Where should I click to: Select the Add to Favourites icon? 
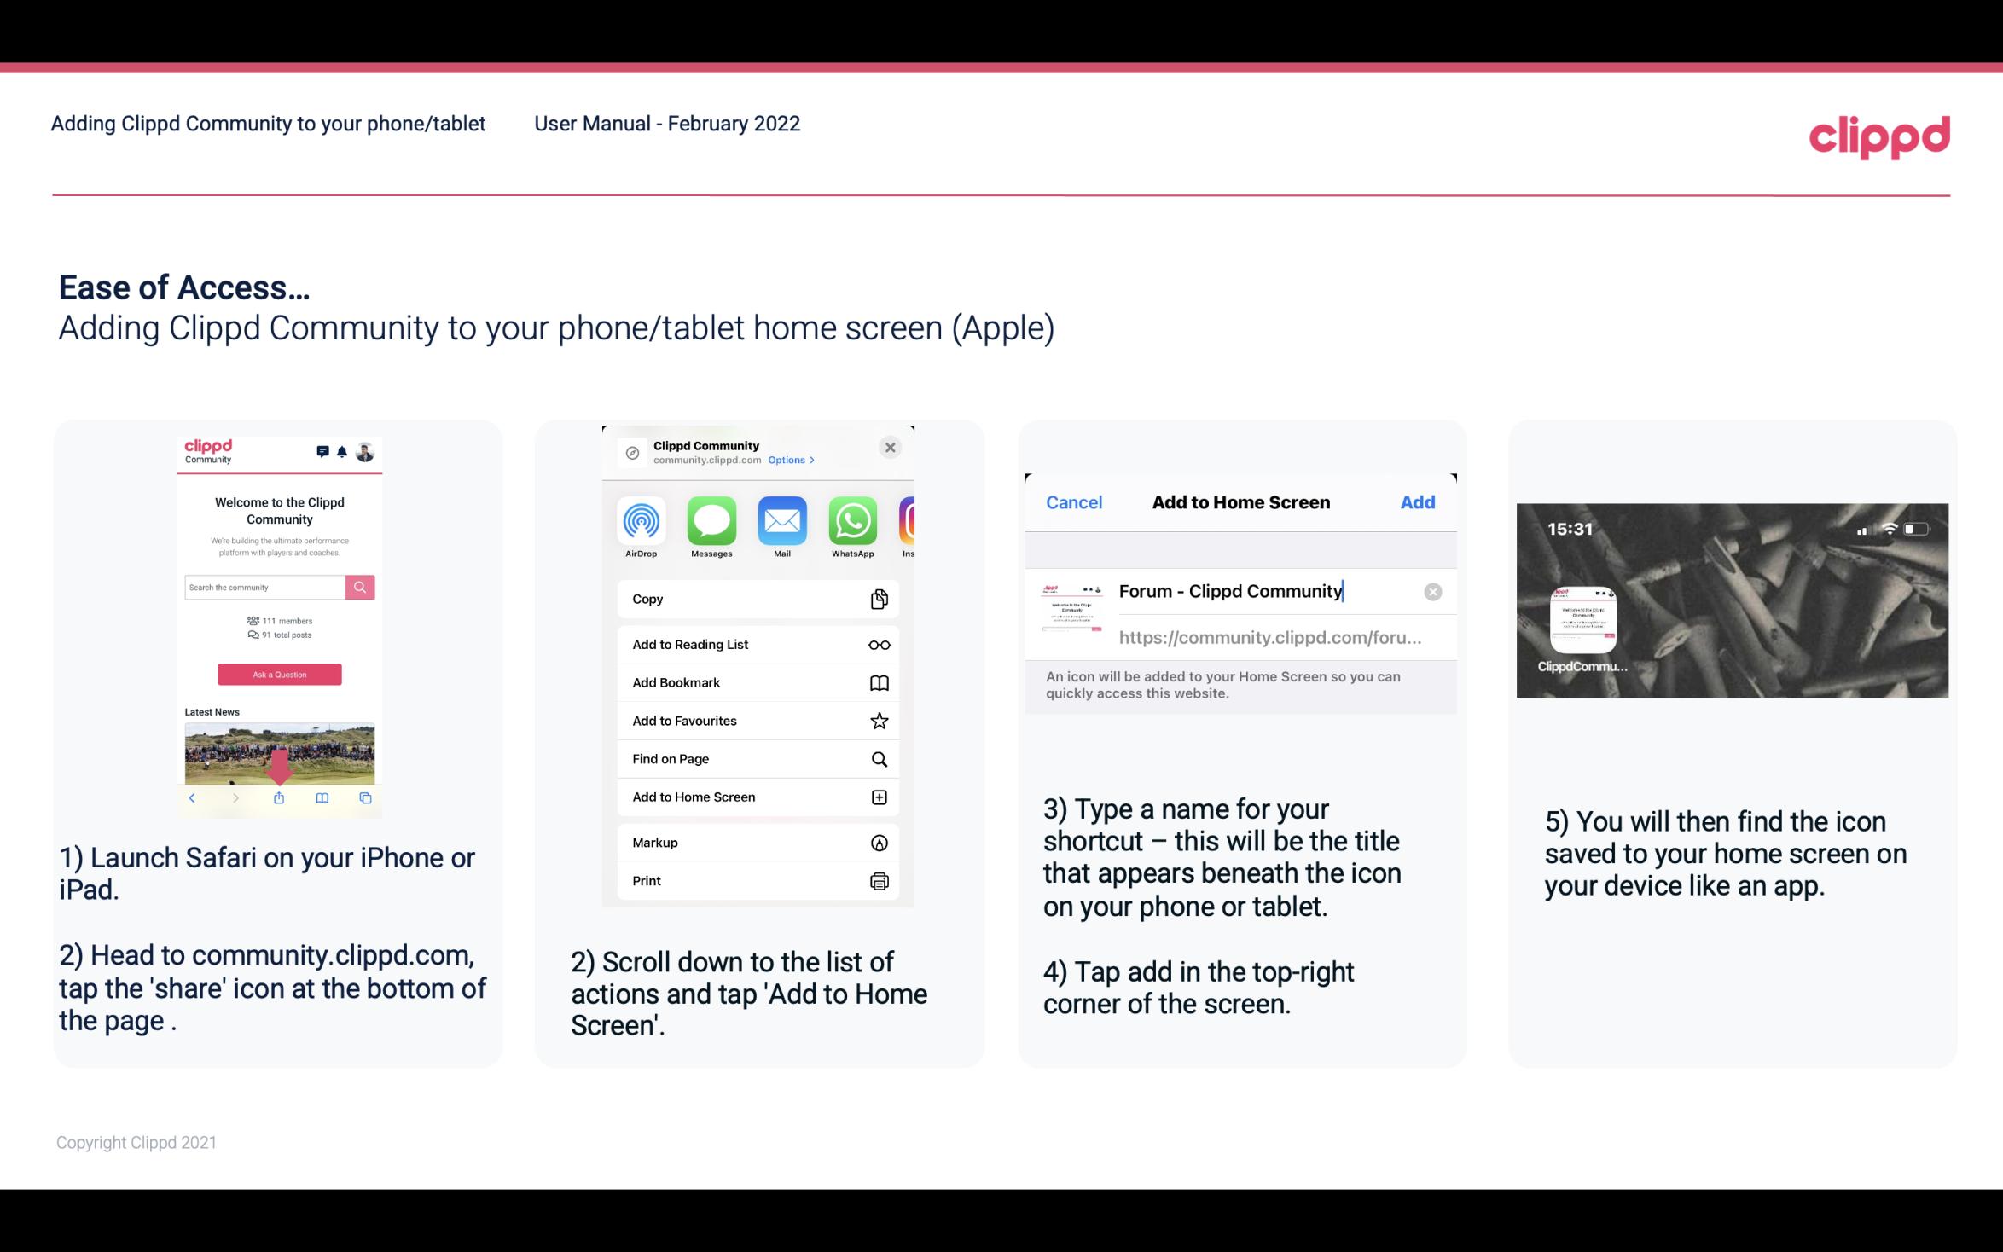[880, 720]
